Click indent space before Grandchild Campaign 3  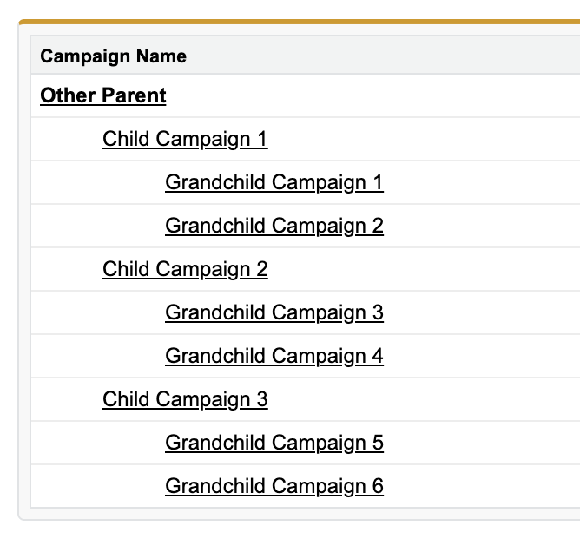coord(98,312)
